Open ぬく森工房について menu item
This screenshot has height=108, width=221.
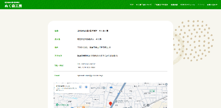tap(144, 5)
